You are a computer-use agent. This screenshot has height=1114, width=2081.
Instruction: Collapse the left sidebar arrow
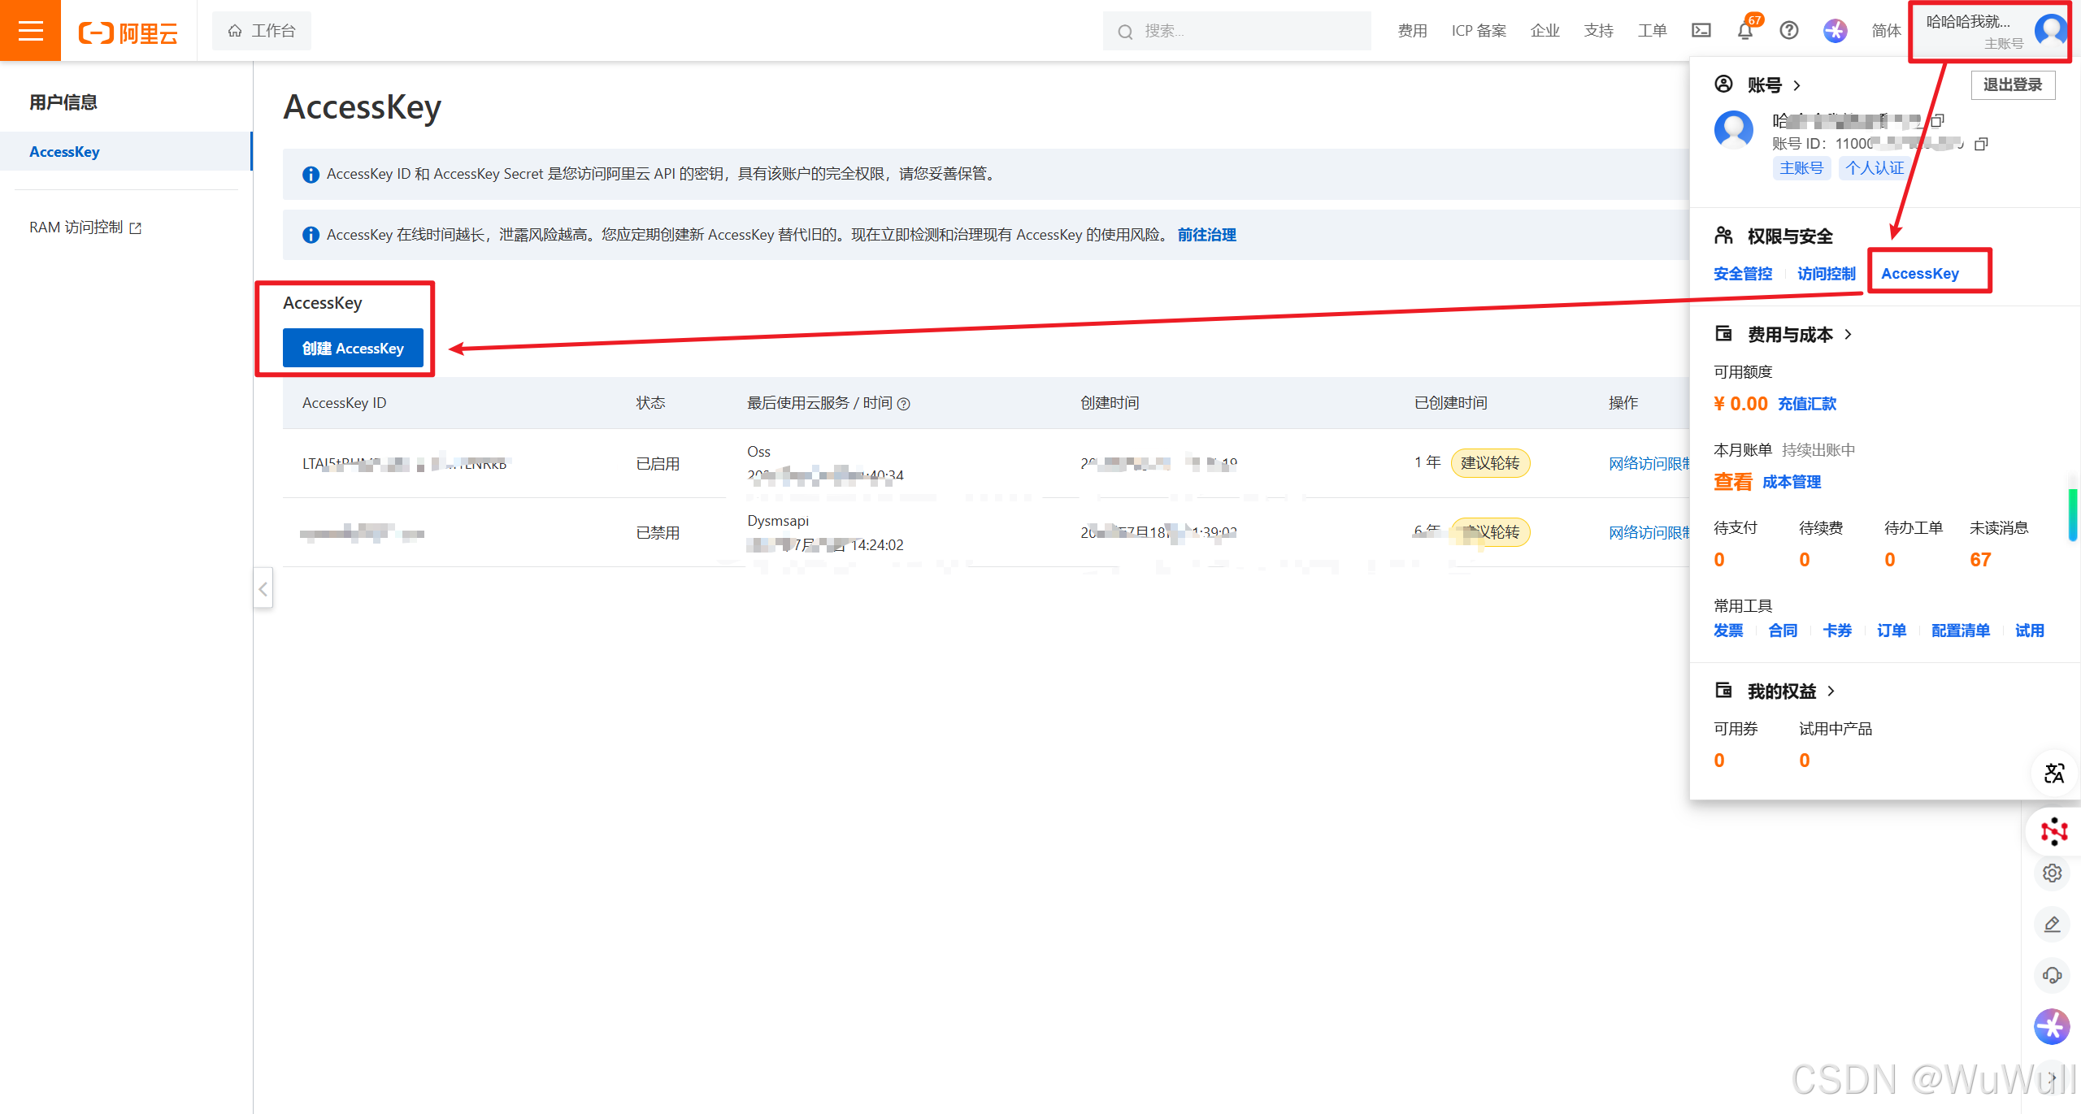[x=263, y=589]
